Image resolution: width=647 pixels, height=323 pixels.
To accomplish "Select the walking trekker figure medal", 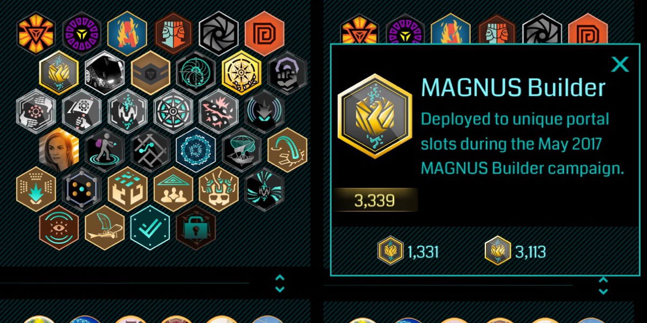I will (105, 150).
